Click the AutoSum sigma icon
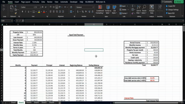The width and height of the screenshot is (185, 104). 133,6
